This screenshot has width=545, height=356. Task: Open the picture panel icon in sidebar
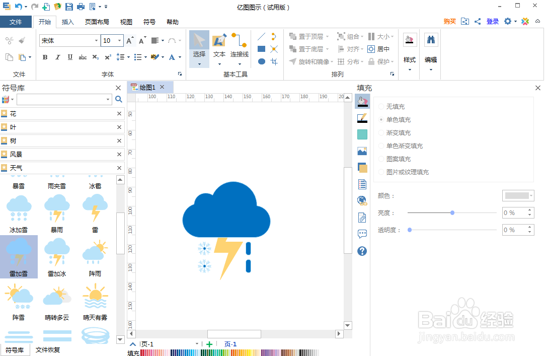362,151
